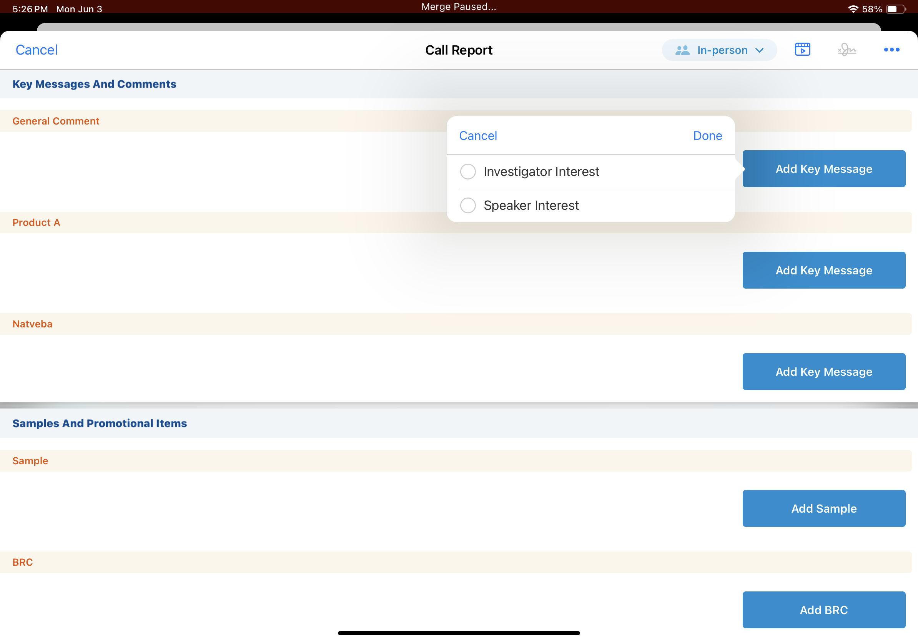This screenshot has width=918, height=641.
Task: Click the Add BRC button
Action: (824, 610)
